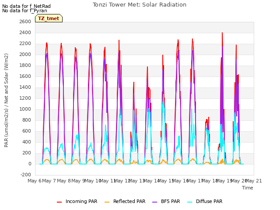Select the BF5 PAR legend label
Image resolution: width=280 pixels, height=210 pixels.
pos(170,201)
